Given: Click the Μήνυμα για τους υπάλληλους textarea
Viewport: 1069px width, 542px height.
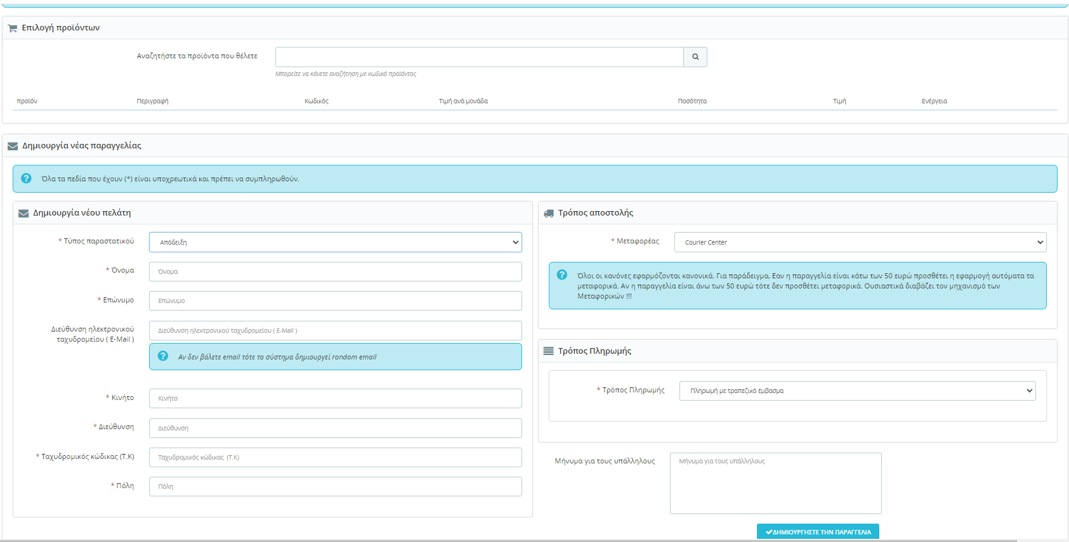Looking at the screenshot, I should (x=775, y=483).
